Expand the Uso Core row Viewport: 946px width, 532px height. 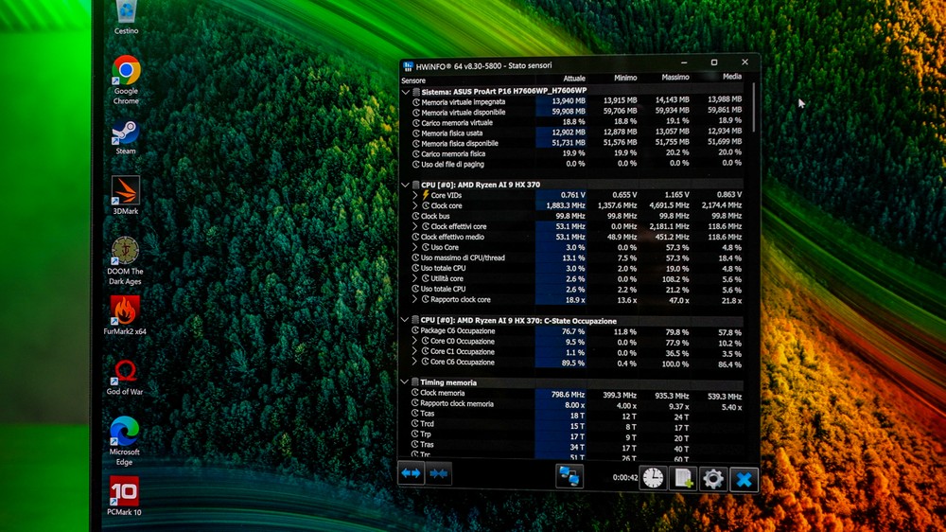point(415,247)
